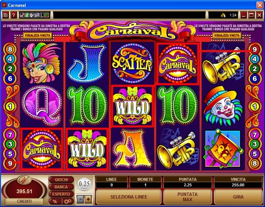This screenshot has height=207, width=265.
Task: Click the 0.25 coin value chip
Action: [x=84, y=184]
